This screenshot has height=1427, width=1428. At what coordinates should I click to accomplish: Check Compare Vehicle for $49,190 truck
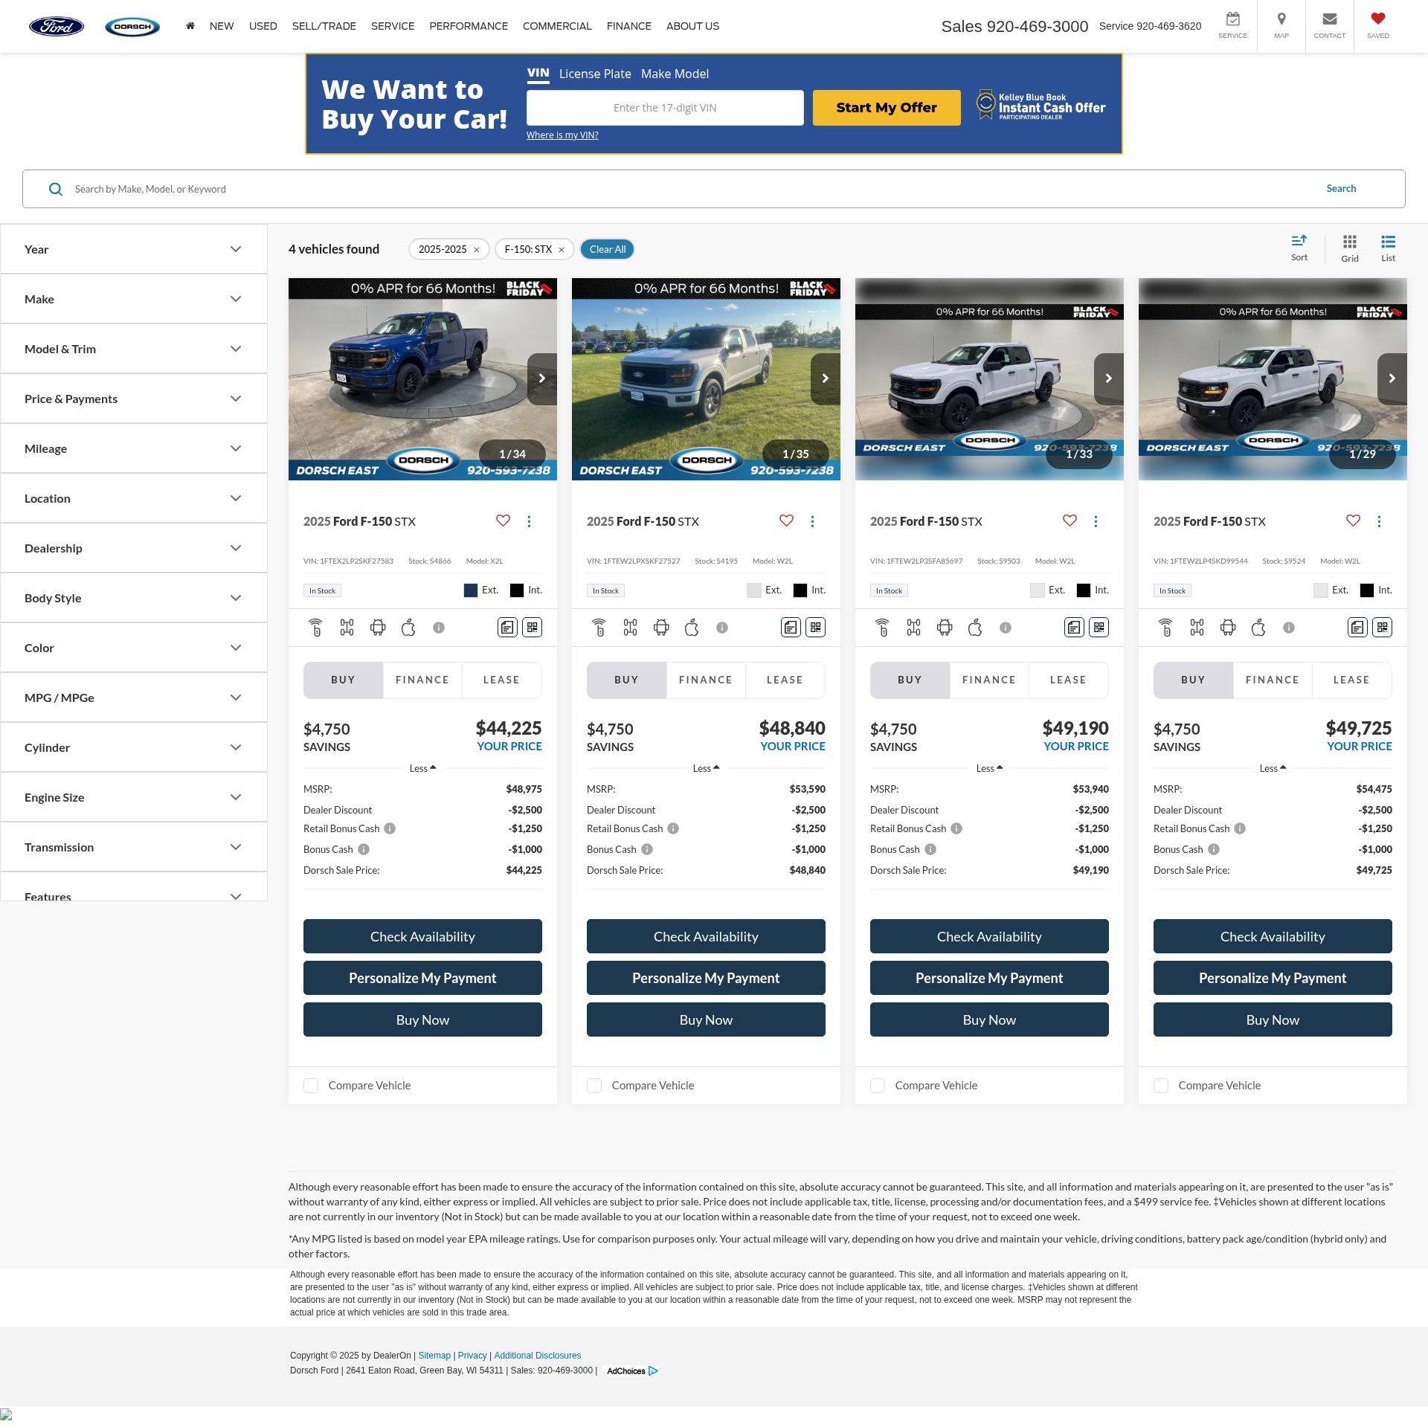(x=878, y=1086)
